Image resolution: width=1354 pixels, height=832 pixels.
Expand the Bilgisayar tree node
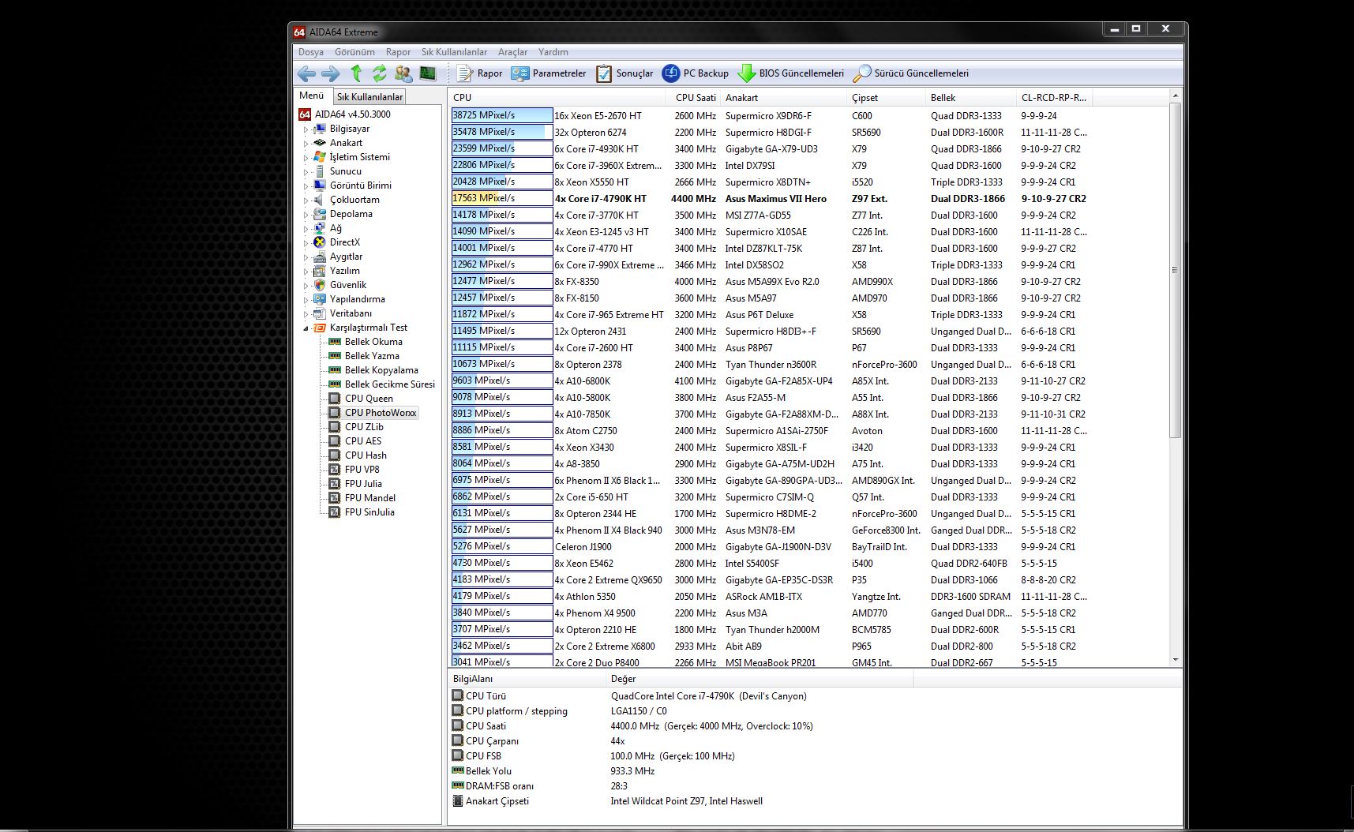tap(306, 129)
